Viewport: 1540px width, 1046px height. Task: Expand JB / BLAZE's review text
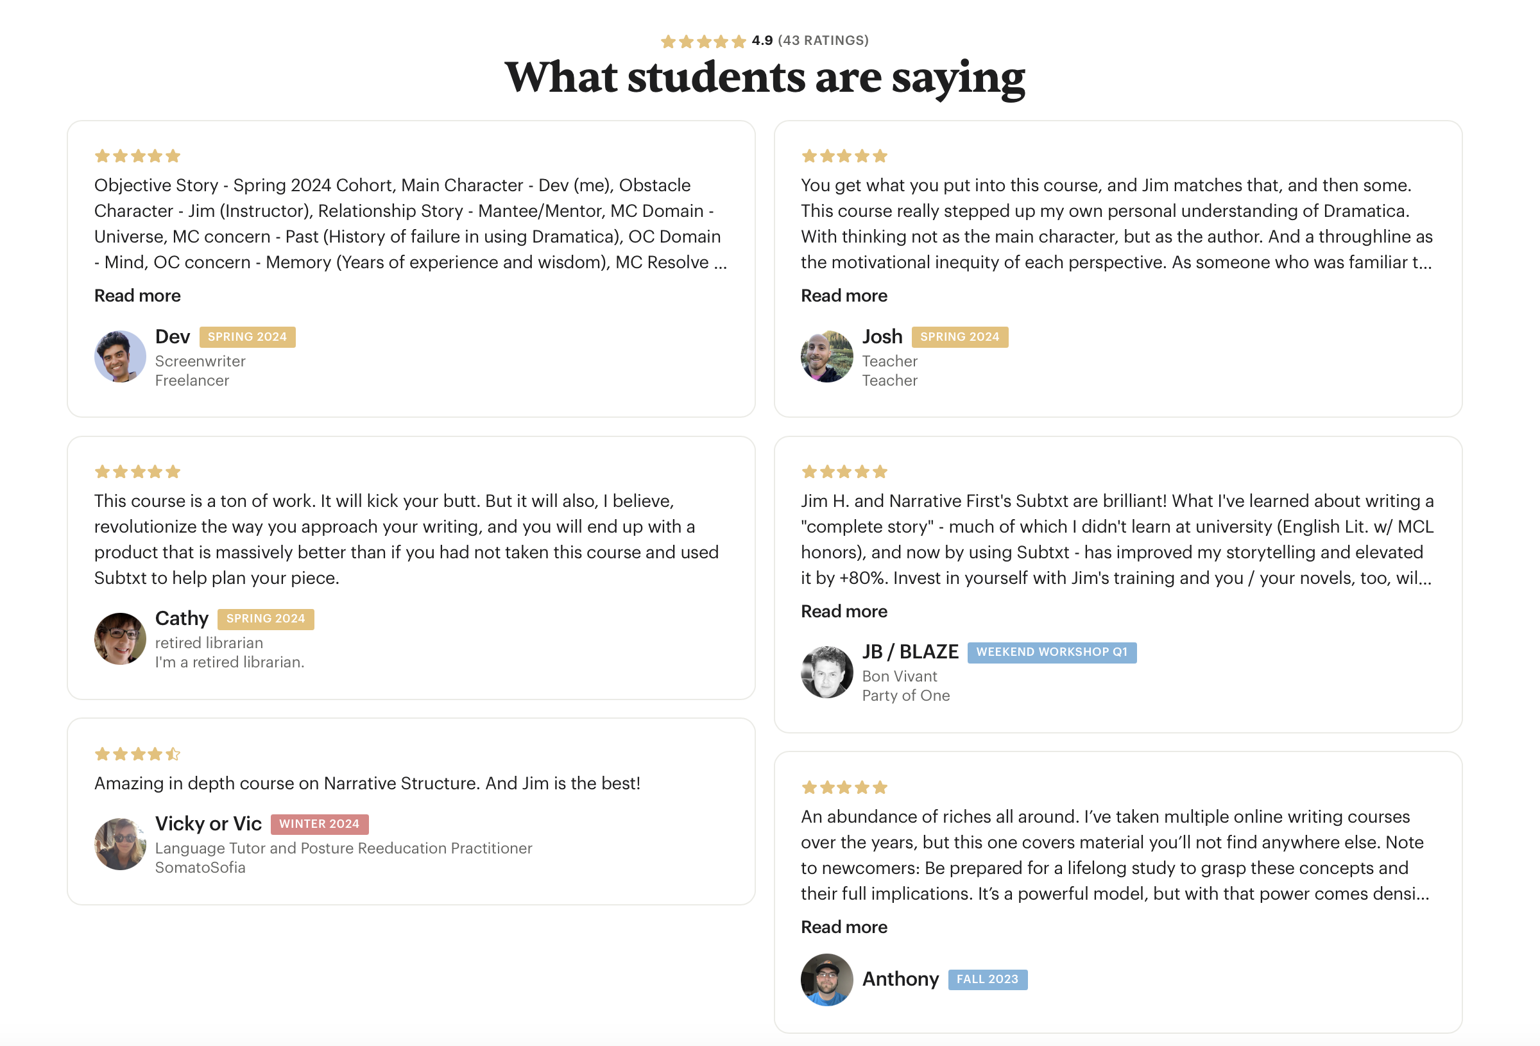coord(844,611)
